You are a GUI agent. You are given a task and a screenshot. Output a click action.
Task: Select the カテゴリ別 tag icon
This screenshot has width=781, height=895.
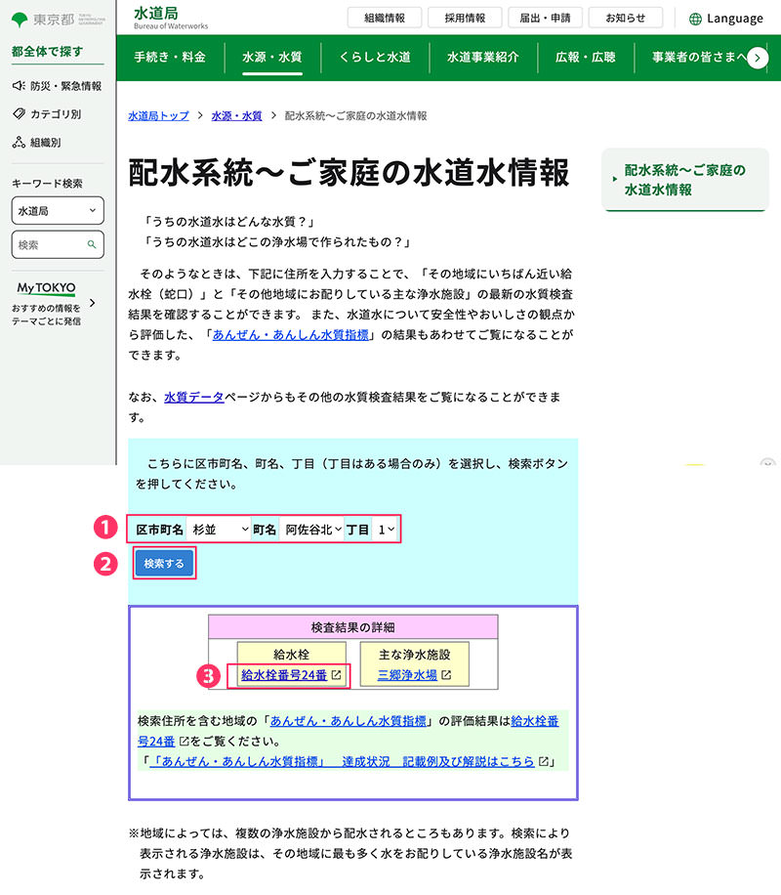[18, 113]
